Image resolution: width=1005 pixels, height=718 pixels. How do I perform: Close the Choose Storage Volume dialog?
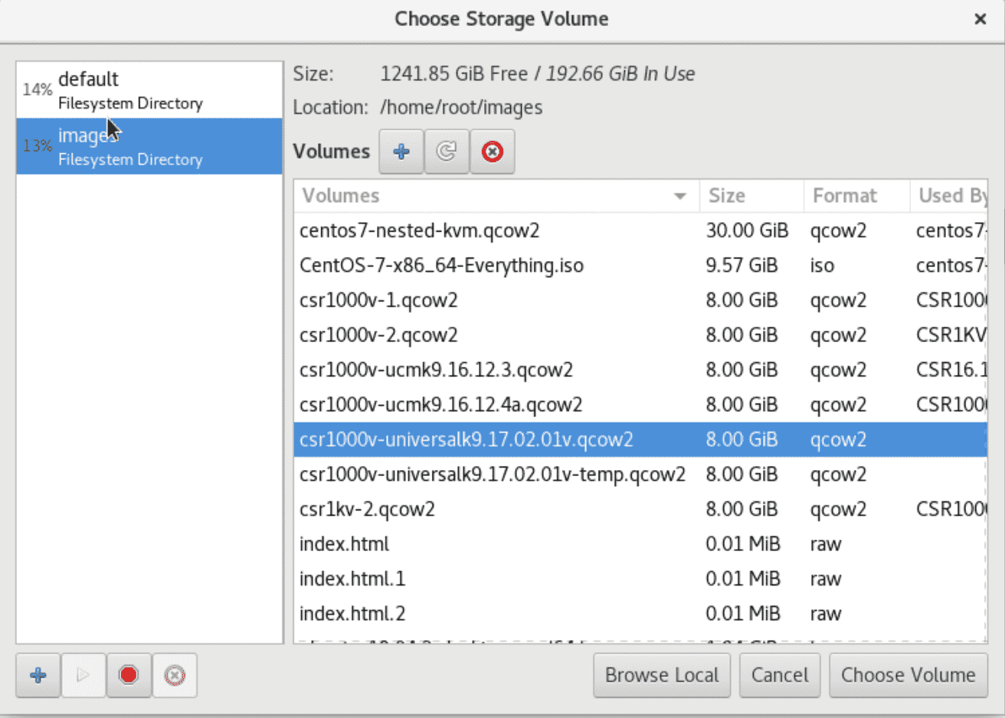point(980,19)
